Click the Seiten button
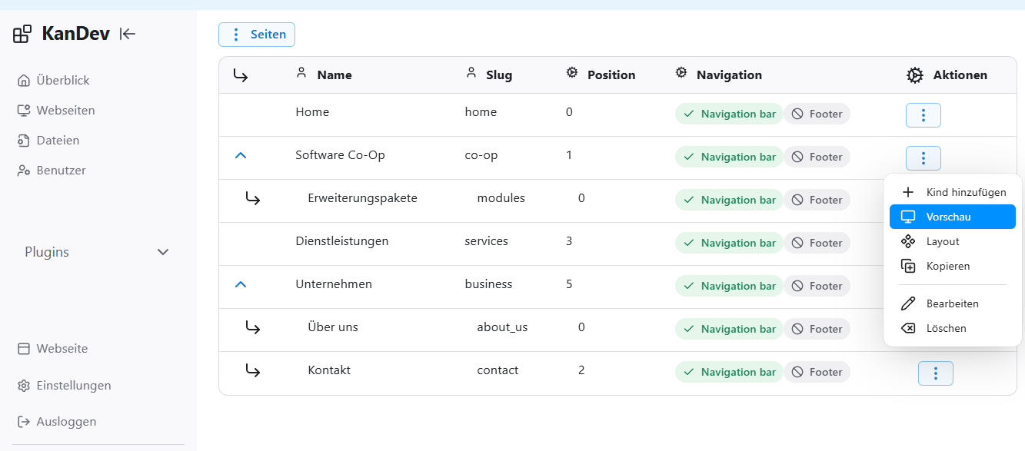This screenshot has width=1025, height=451. pos(257,35)
